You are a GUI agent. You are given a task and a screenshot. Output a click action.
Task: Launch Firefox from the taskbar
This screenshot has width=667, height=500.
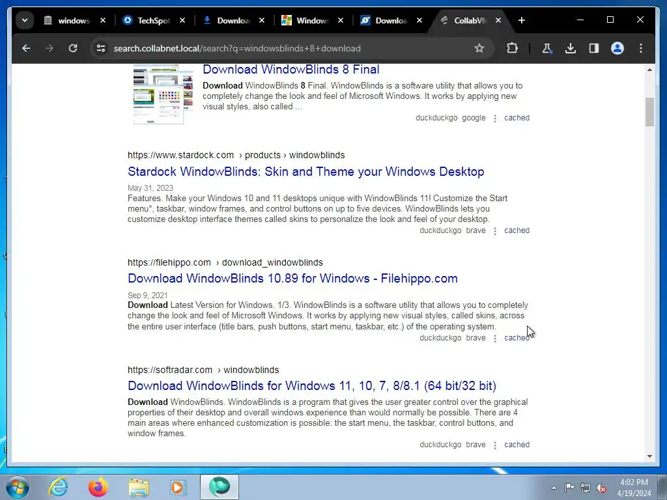(x=98, y=487)
